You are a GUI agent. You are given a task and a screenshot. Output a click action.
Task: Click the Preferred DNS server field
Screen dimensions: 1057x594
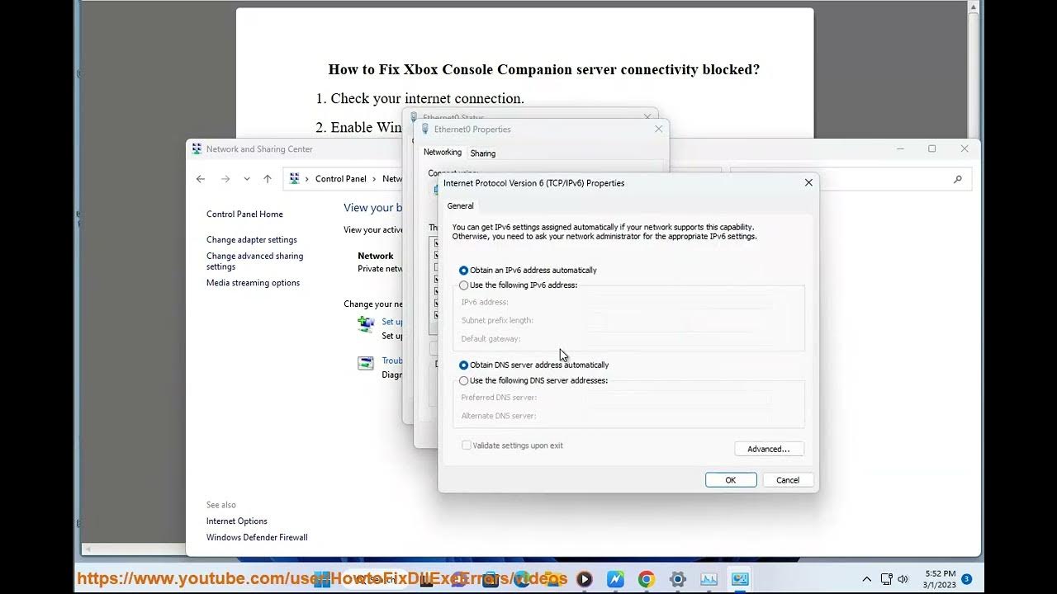(x=680, y=398)
